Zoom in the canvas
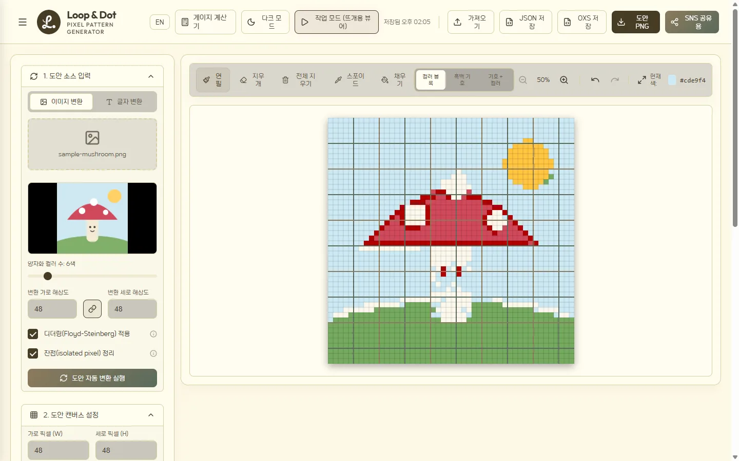 tap(564, 80)
